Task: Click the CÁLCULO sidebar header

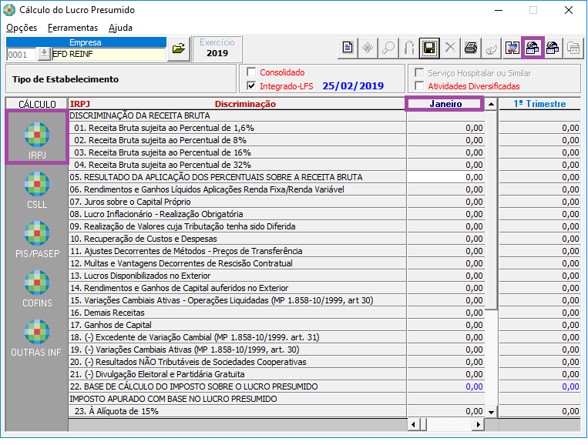Action: coord(37,104)
